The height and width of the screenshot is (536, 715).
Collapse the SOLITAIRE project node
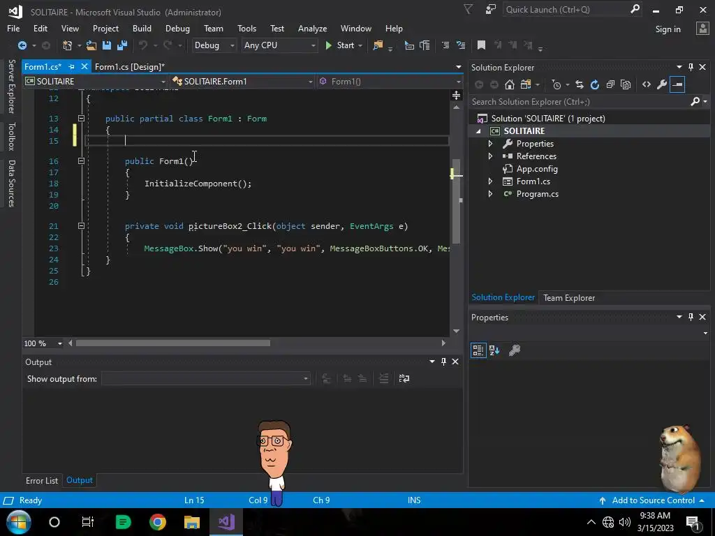click(x=478, y=131)
